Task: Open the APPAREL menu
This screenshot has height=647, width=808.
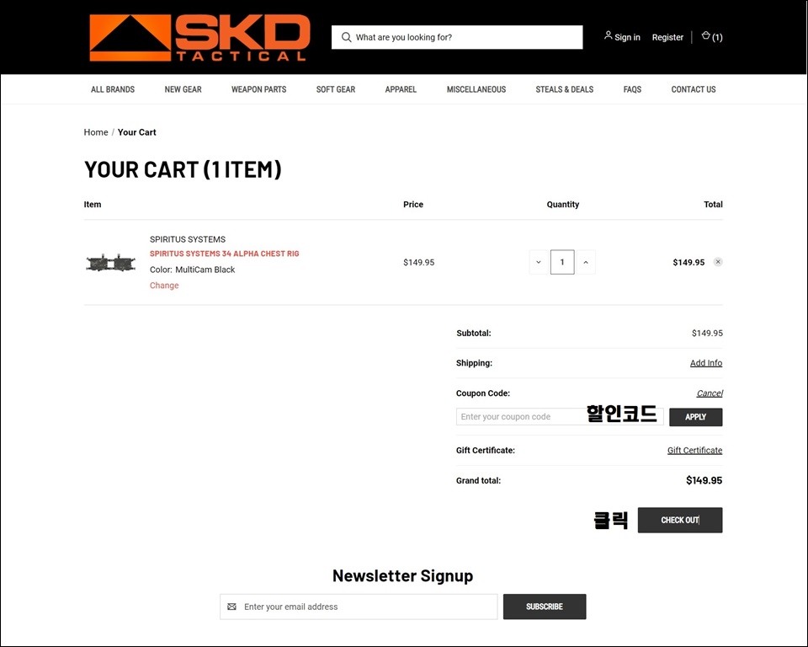Action: pyautogui.click(x=401, y=89)
